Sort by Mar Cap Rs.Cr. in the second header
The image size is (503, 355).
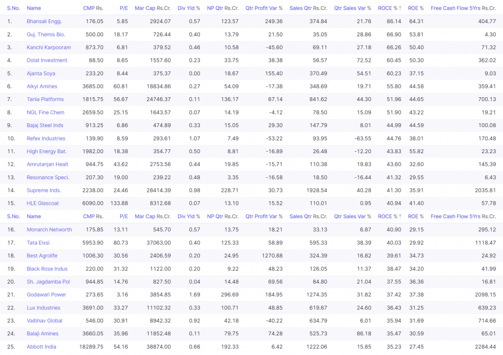[153, 217]
